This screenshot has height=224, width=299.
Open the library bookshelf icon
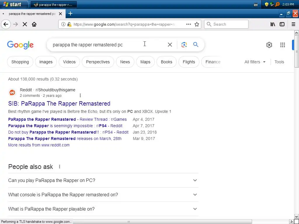(273, 24)
